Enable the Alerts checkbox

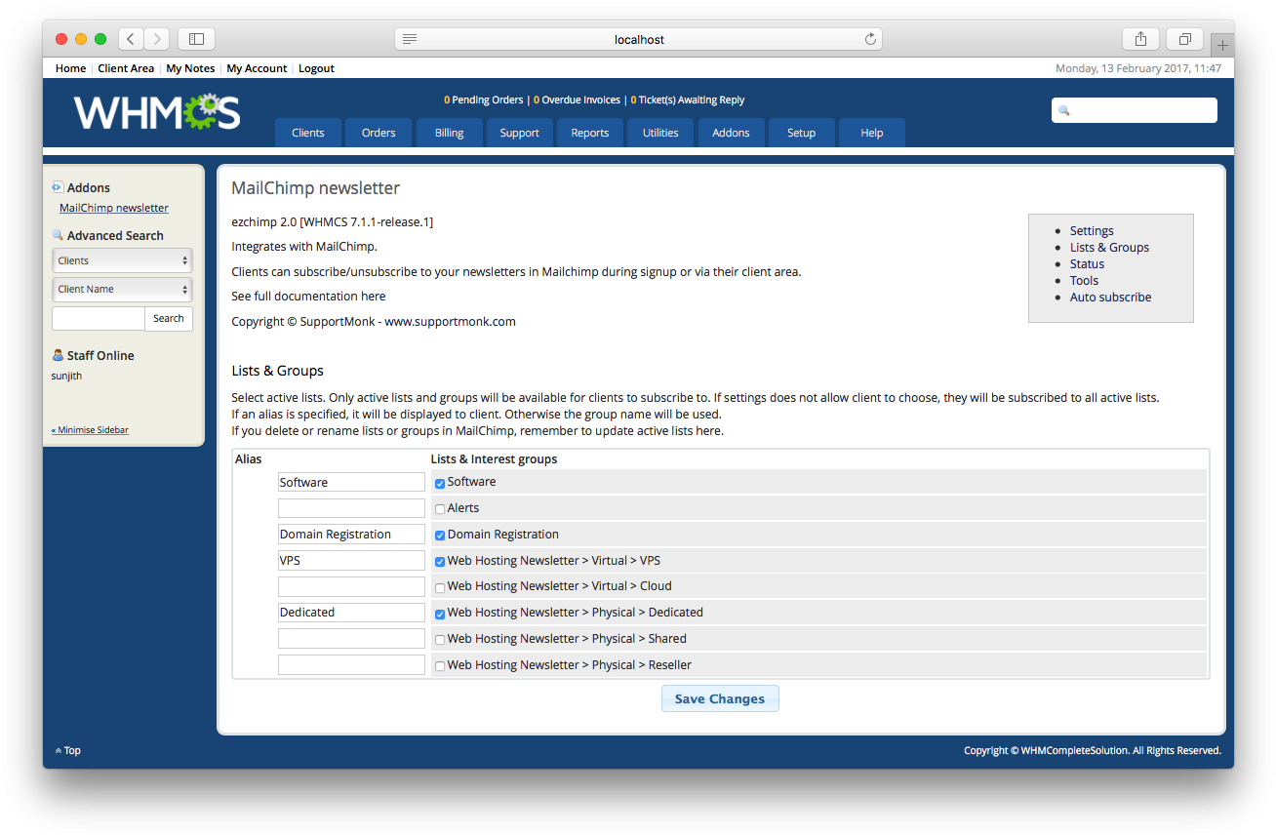click(x=439, y=508)
